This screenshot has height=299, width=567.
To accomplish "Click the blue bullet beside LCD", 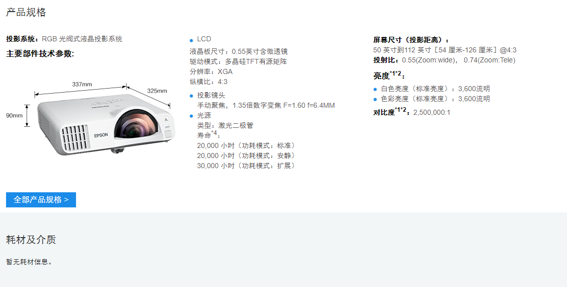I will 191,40.
